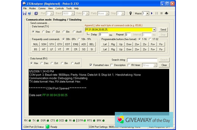Viewport: 197px width, 130px height.
Task: Click the Search string input field
Action: coord(142,60)
